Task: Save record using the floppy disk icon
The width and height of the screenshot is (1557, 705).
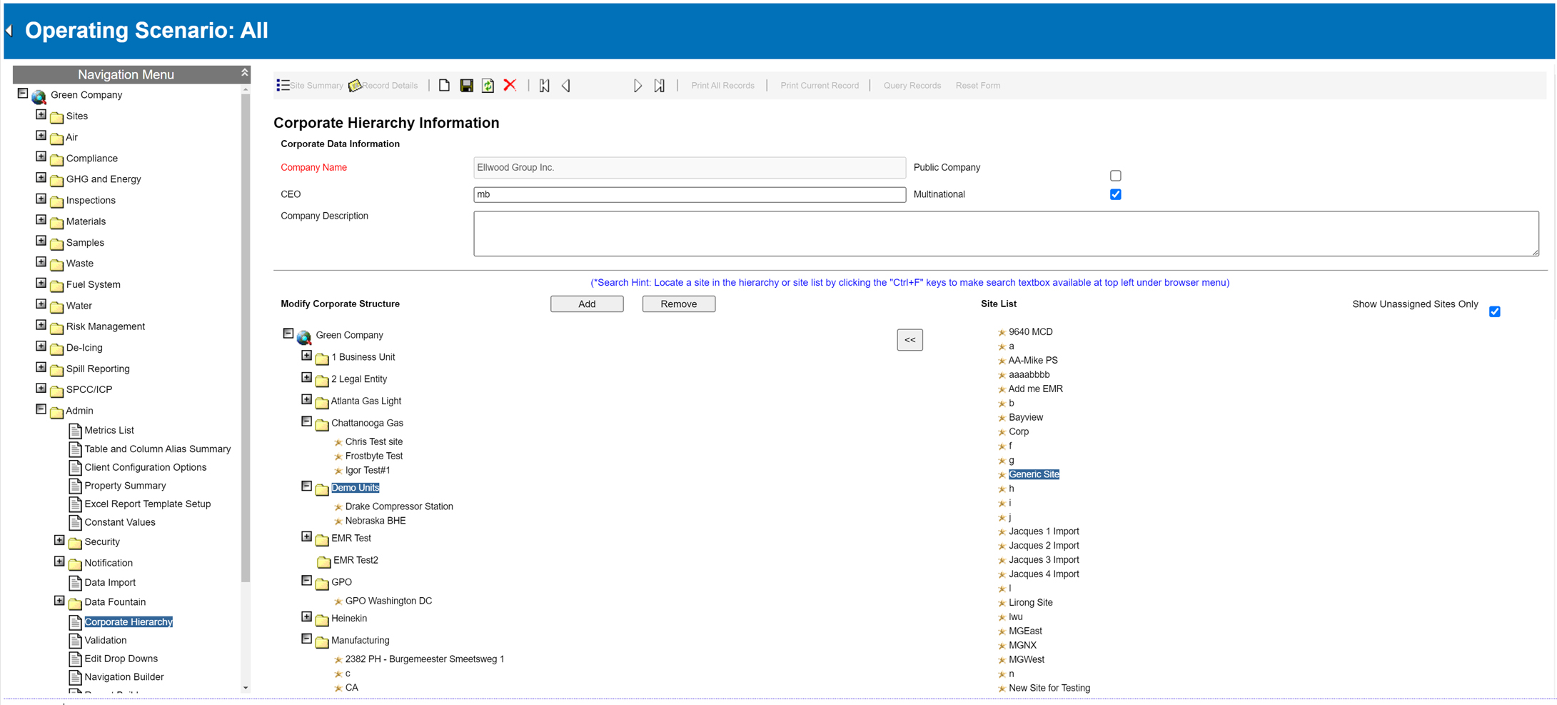Action: coord(466,86)
